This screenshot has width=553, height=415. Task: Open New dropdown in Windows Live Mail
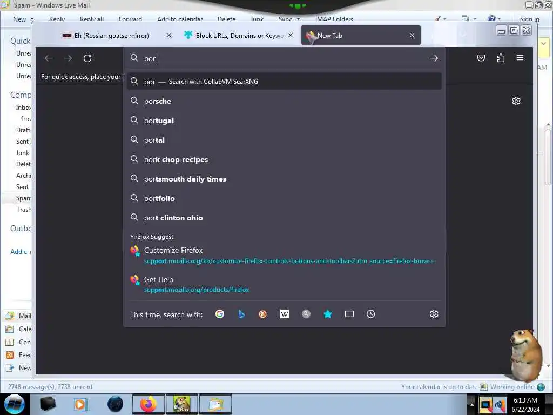(x=23, y=19)
